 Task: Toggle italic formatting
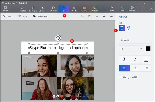tap(135, 59)
